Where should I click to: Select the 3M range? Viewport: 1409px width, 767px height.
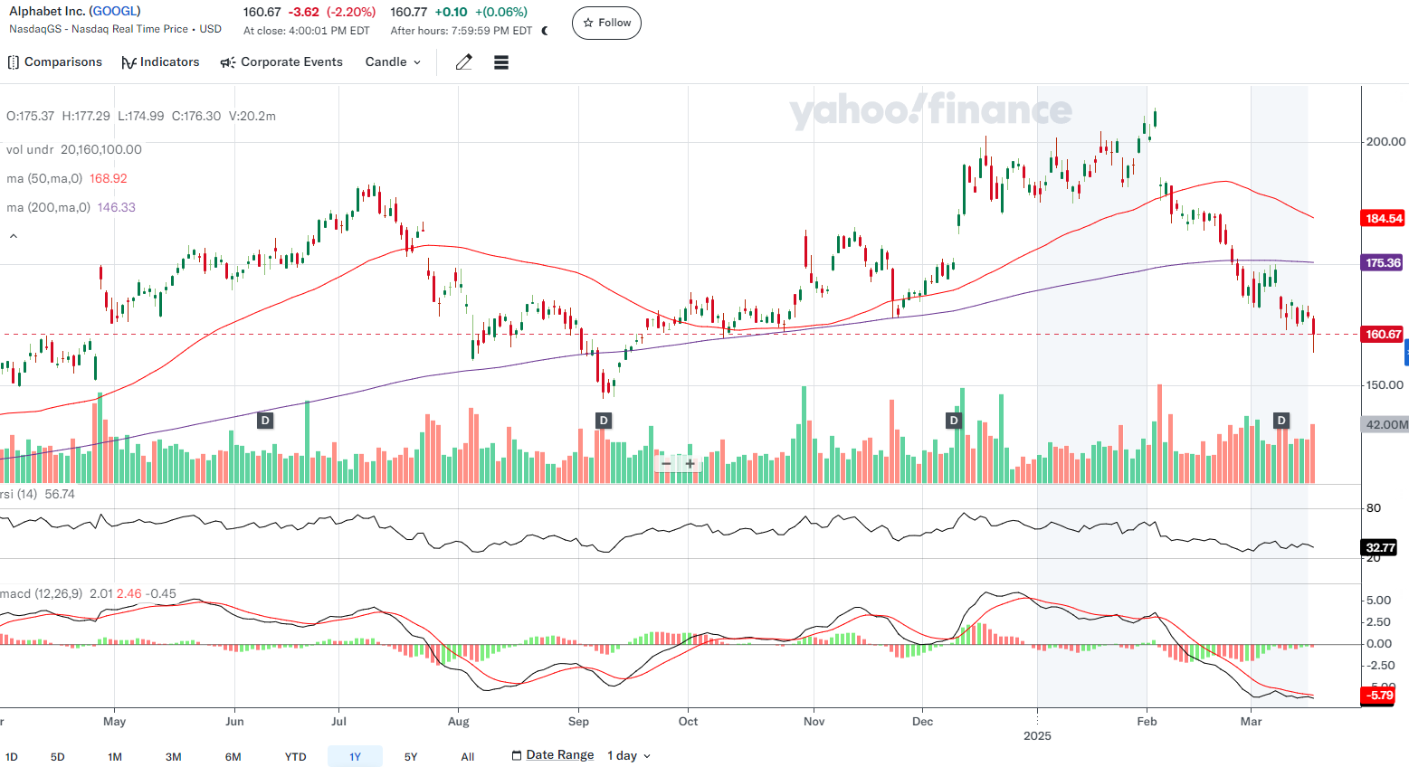coord(174,757)
